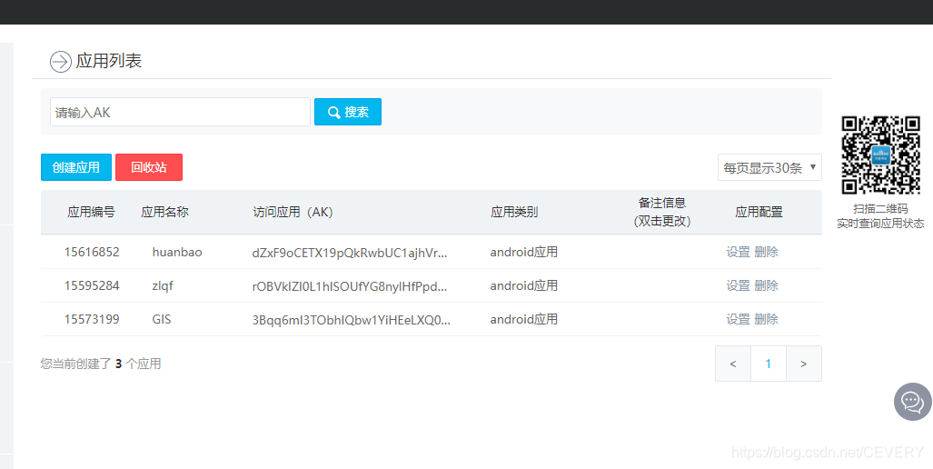Click the app name zlqf
The image size is (933, 469).
tap(163, 285)
